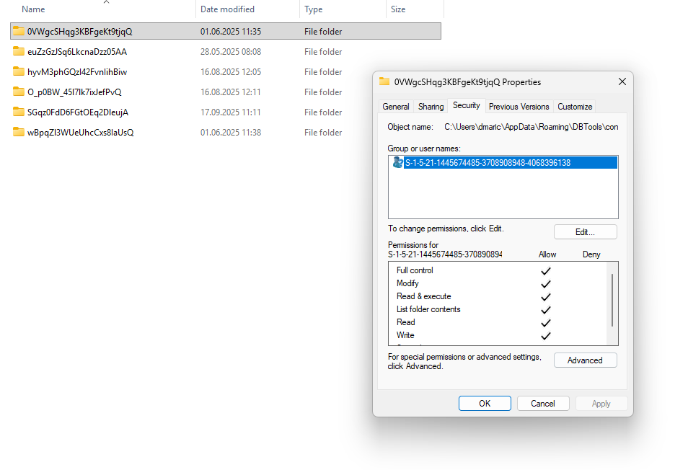Image resolution: width=688 pixels, height=470 pixels.
Task: Sort by Date modified column
Action: tap(227, 9)
